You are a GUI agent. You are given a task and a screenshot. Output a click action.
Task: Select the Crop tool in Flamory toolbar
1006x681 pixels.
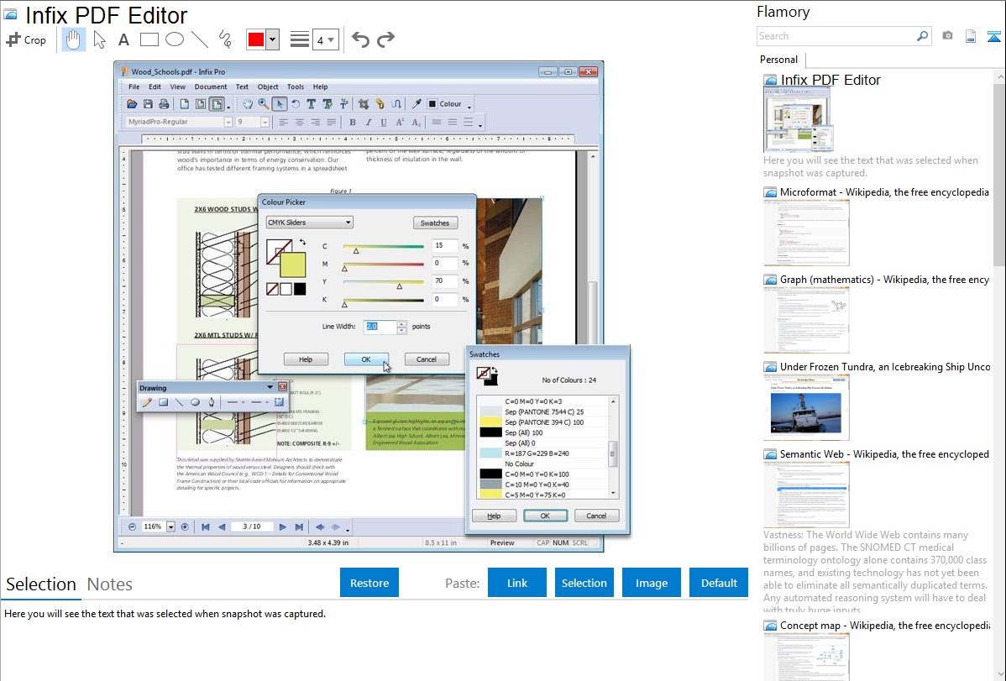[26, 39]
